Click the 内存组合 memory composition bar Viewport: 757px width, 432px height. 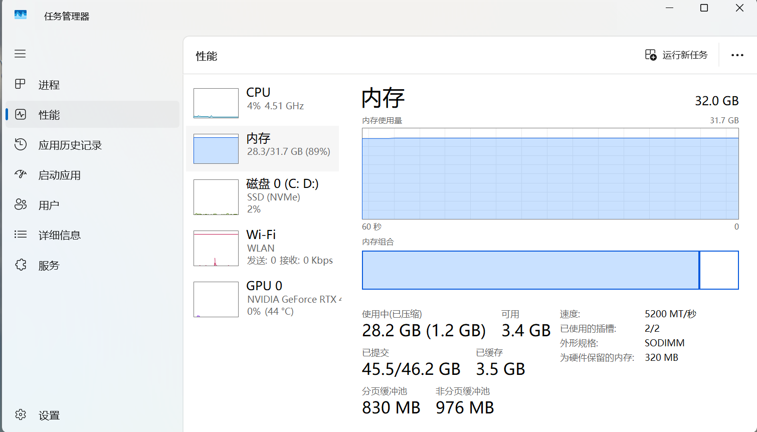(550, 270)
